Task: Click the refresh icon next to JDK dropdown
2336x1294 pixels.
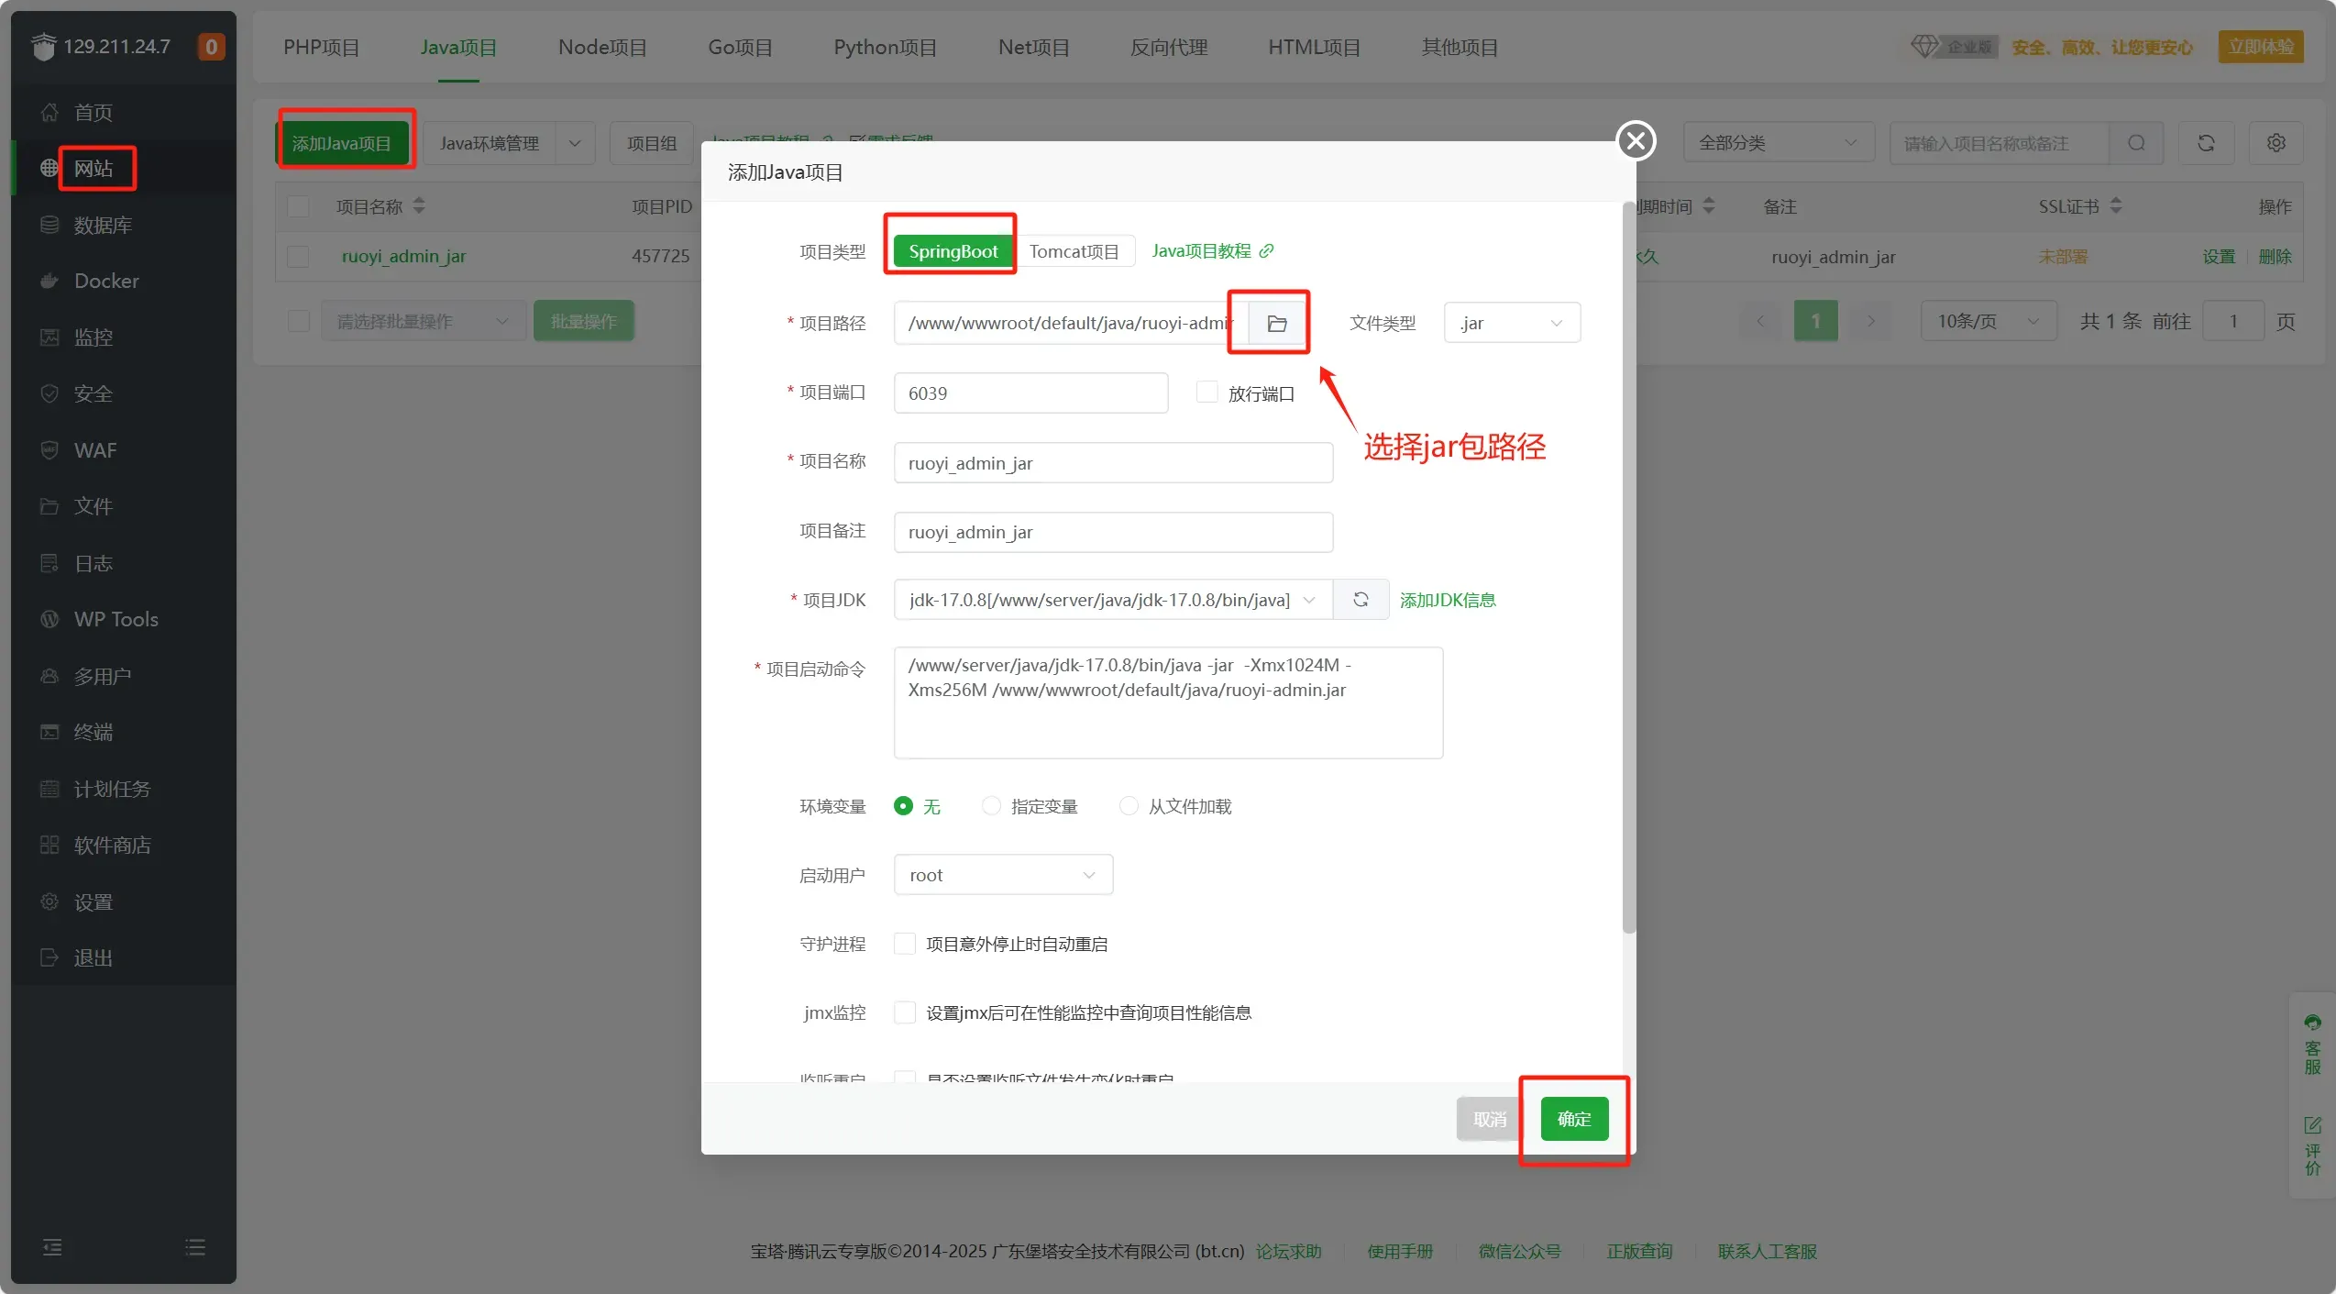Action: (x=1361, y=600)
